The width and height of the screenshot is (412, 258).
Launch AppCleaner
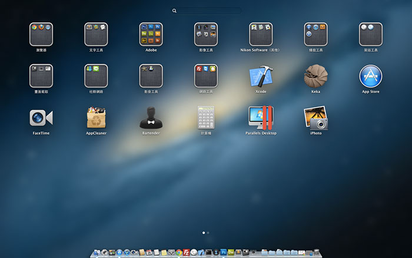click(x=96, y=118)
